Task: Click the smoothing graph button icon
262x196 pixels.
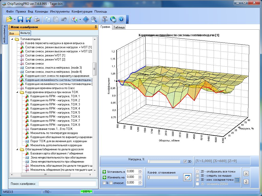Action: (x=187, y=177)
